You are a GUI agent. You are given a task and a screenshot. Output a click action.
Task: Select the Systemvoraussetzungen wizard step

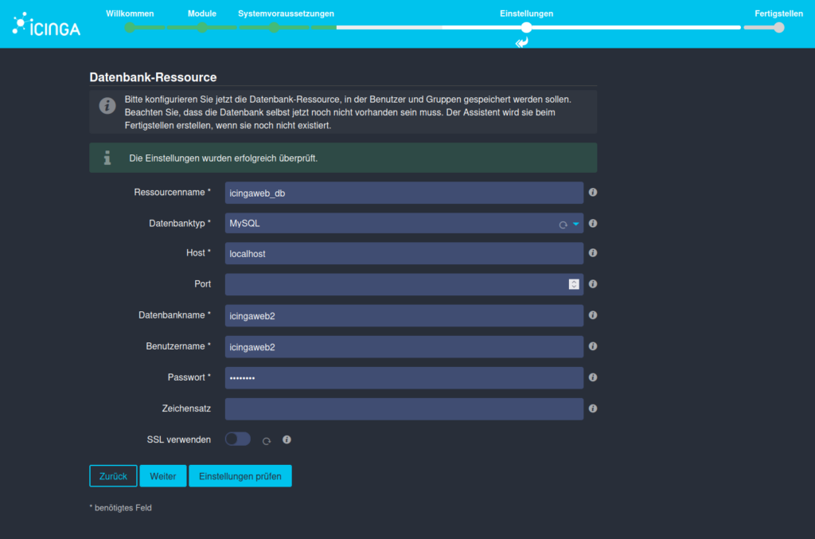click(273, 27)
